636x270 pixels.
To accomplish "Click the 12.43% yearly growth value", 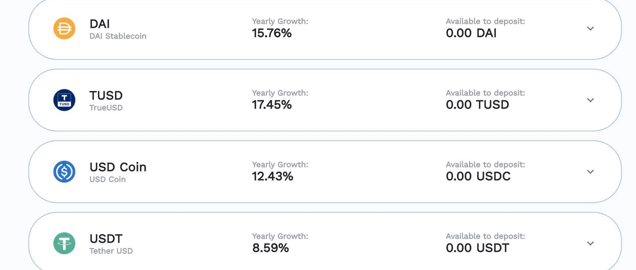I will (x=272, y=176).
